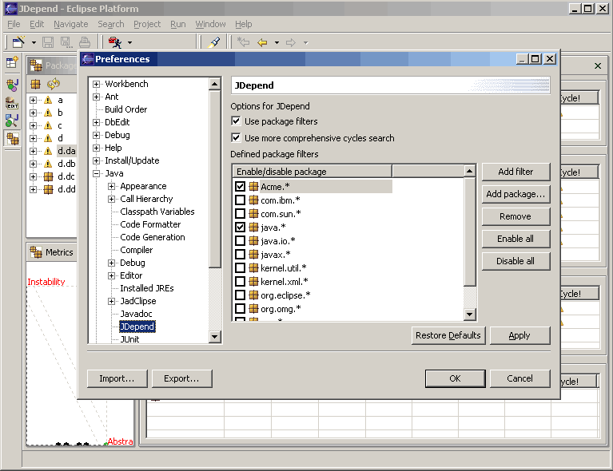Click the New wizard toolbar icon
This screenshot has height=471, width=613.
18,42
